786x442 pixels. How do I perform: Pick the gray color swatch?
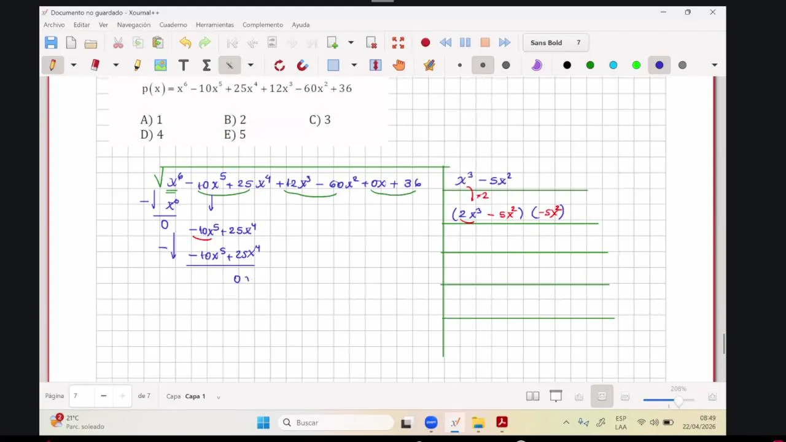[682, 65]
